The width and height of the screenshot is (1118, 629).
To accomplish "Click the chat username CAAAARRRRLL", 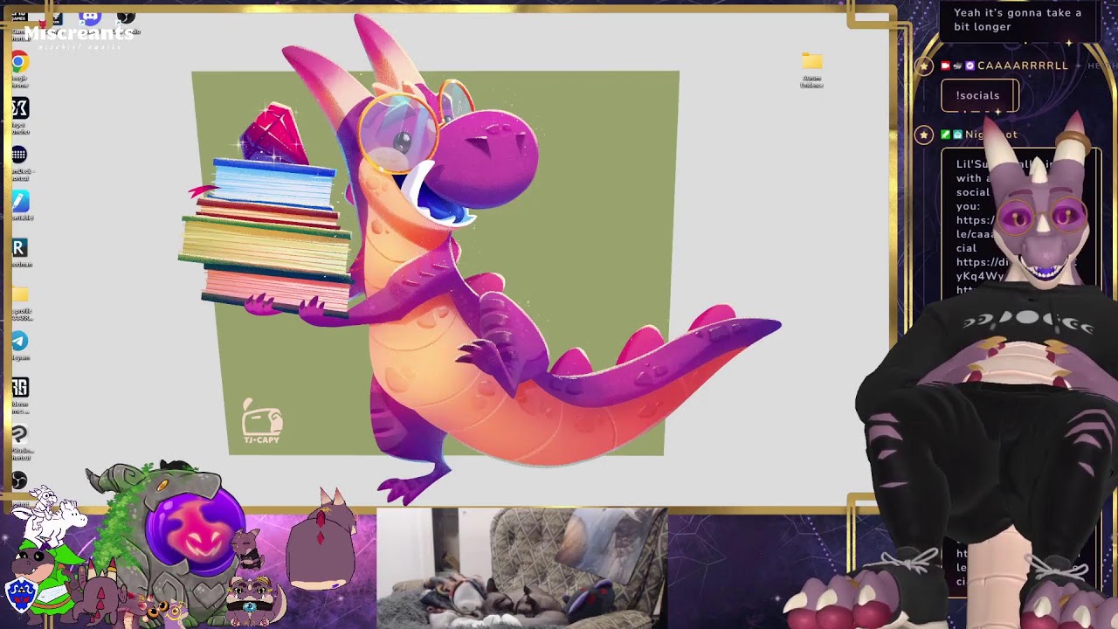I will point(1023,66).
